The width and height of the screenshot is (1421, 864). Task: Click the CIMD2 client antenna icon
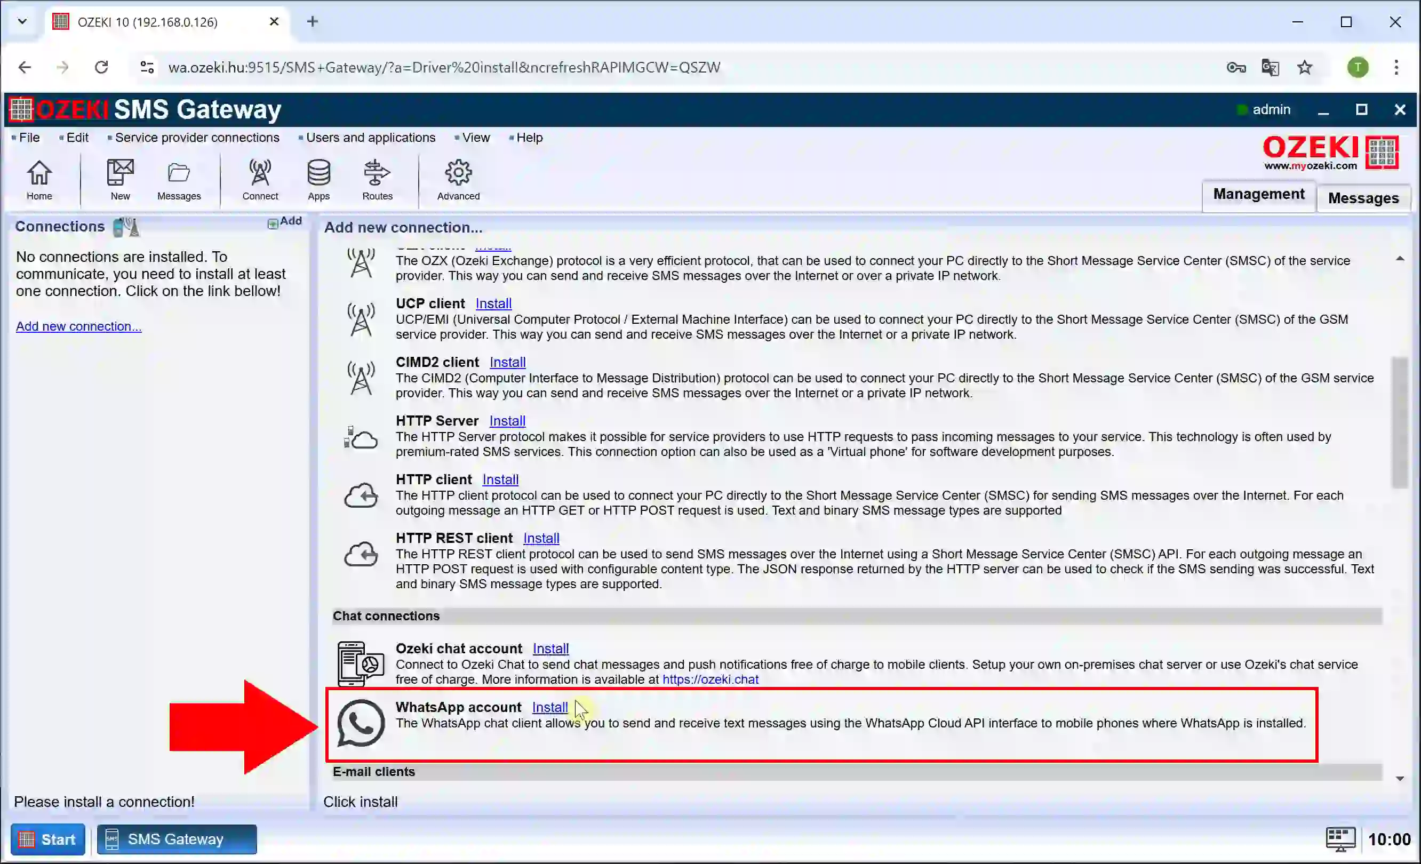point(361,378)
